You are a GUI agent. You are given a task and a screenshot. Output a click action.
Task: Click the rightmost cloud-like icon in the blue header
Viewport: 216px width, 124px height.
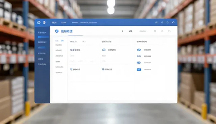[x=173, y=22]
